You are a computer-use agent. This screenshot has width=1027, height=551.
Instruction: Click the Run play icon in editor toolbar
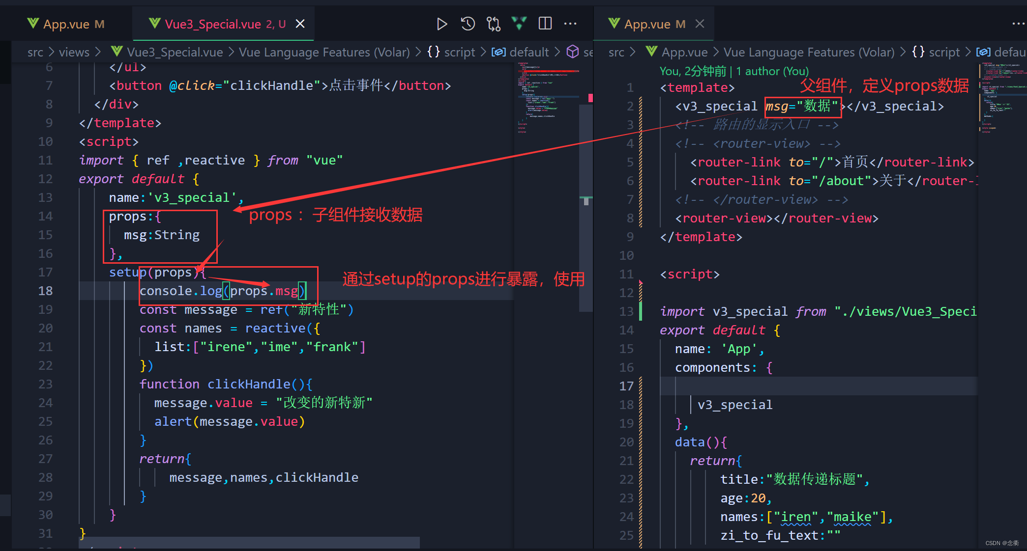[x=441, y=24]
